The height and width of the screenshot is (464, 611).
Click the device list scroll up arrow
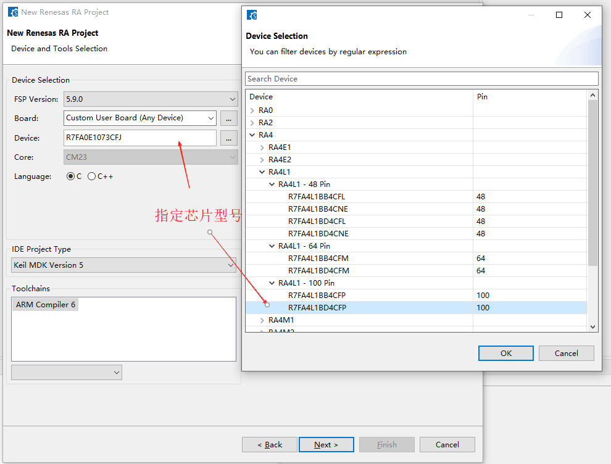point(592,95)
